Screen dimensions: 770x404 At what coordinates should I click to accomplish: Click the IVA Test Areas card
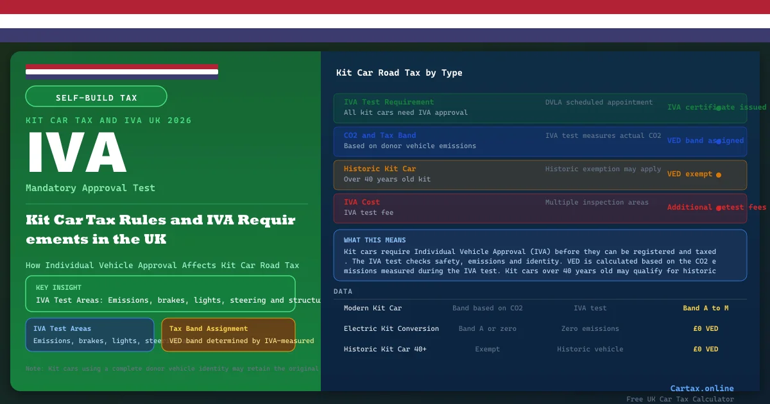click(x=90, y=335)
